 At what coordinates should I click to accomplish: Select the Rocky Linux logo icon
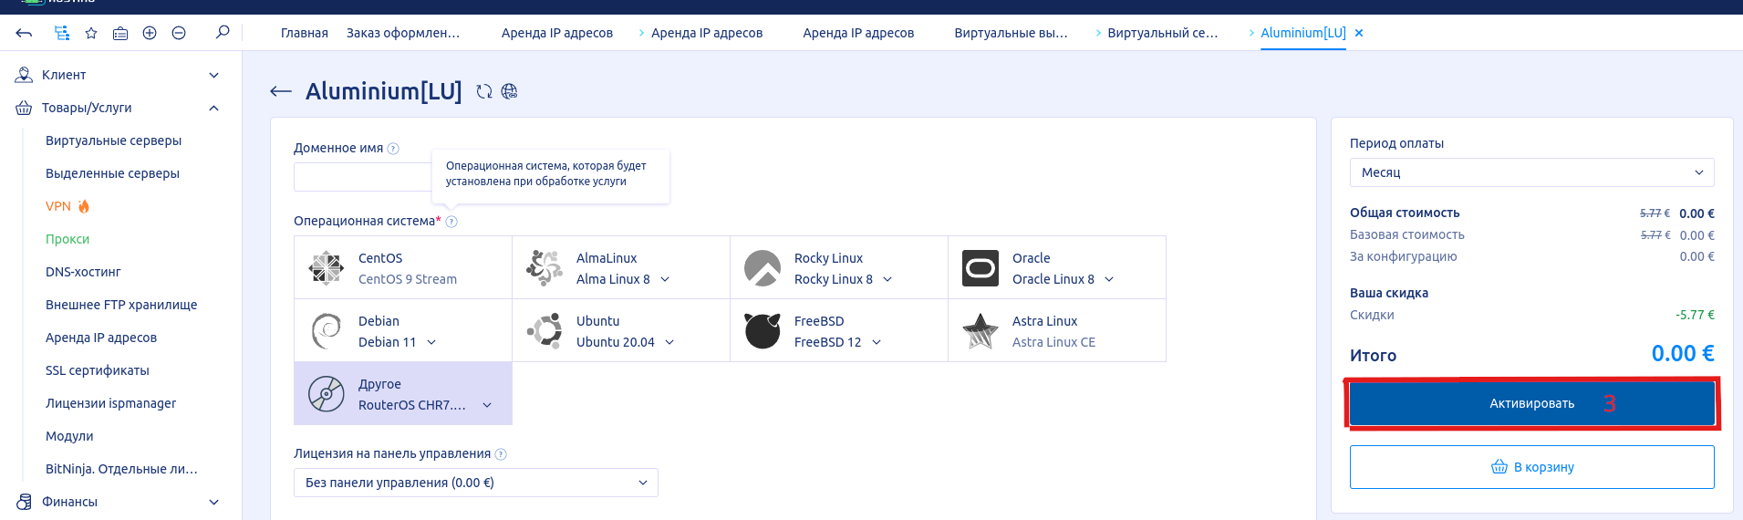[x=763, y=268]
